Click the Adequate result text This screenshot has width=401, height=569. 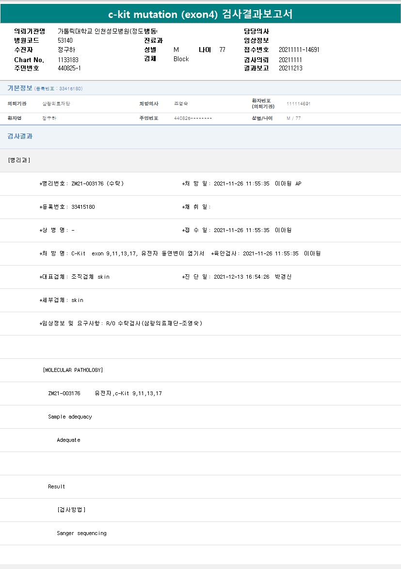click(x=68, y=440)
